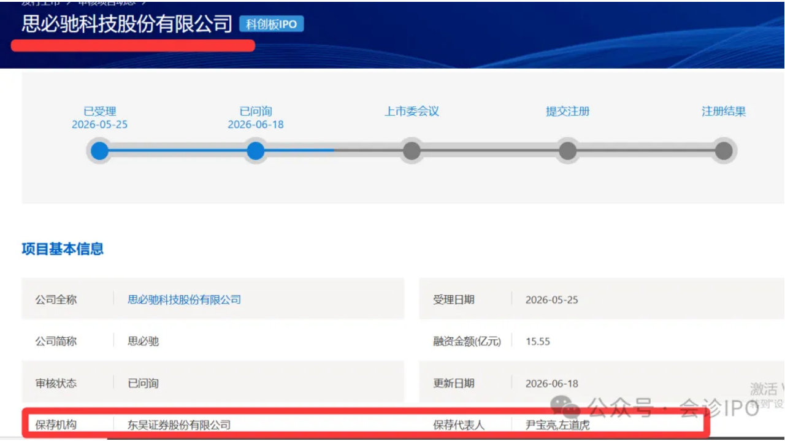Click the 受理日期 field label

pyautogui.click(x=453, y=300)
